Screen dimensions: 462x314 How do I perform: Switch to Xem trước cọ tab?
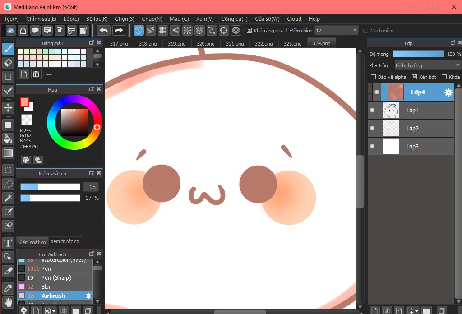coord(65,241)
